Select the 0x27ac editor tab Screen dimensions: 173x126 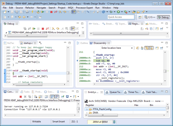tap(9, 43)
